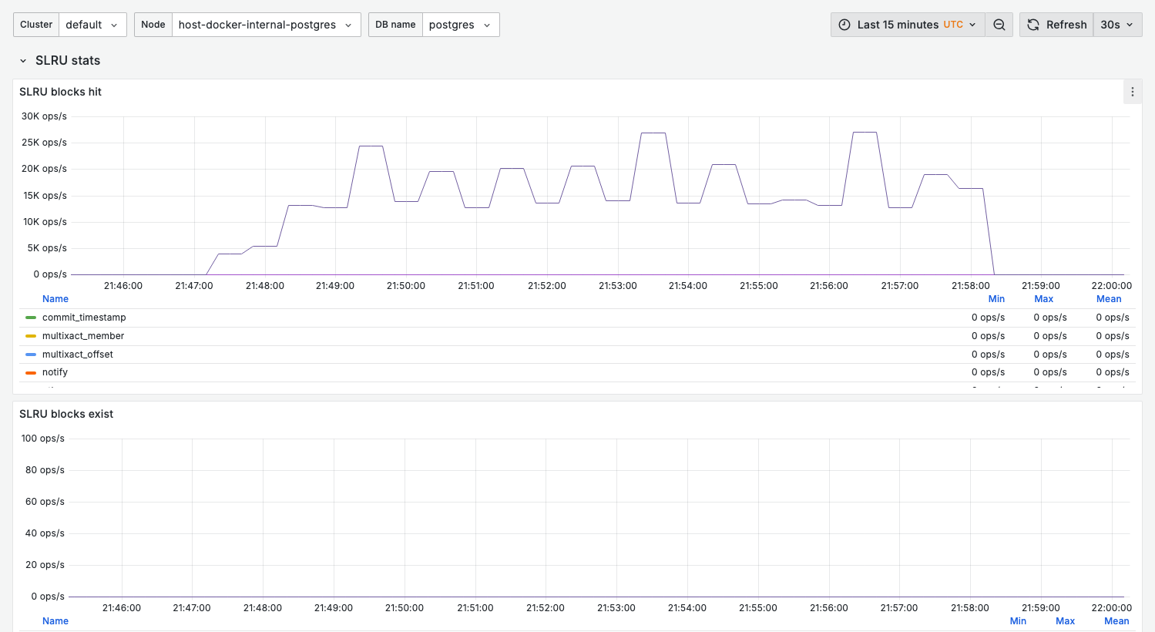
Task: Toggle visibility of the commit_timestamp series
Action: pos(85,317)
